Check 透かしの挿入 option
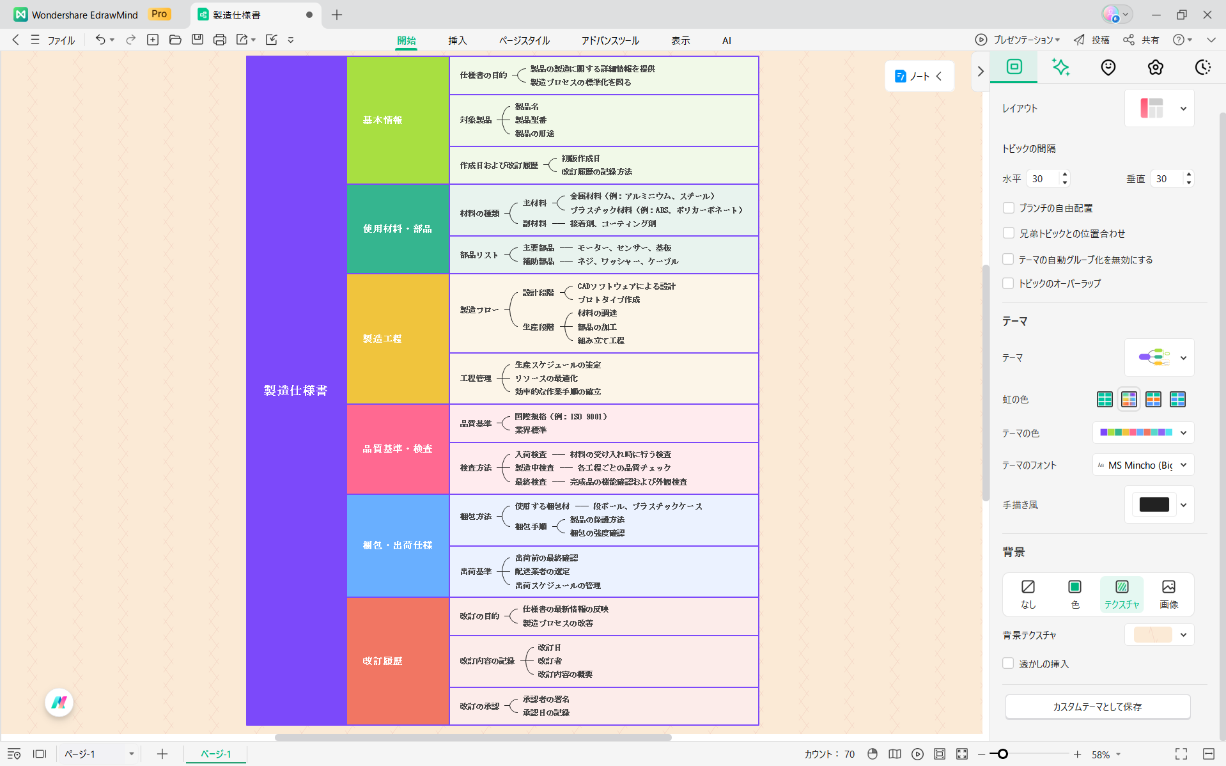 pos(1009,664)
